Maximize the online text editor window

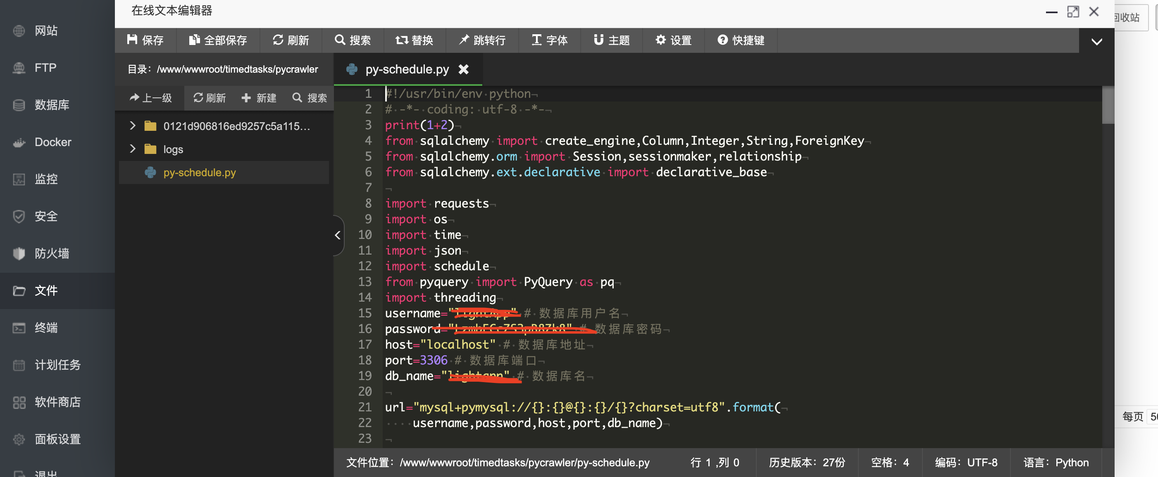[x=1073, y=12]
